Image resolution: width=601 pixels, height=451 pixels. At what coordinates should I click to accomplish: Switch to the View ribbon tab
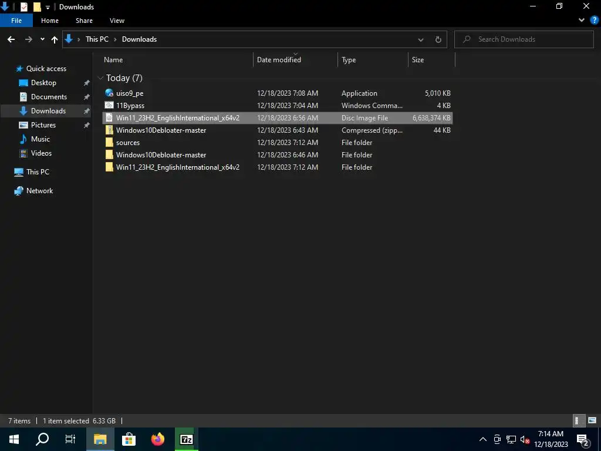[x=117, y=21]
